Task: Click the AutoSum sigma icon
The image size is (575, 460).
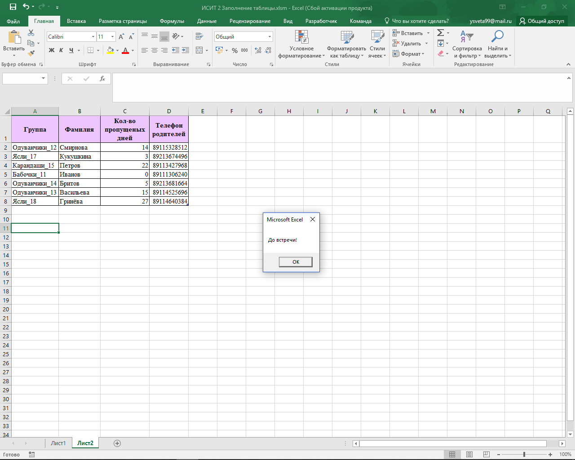Action: tap(441, 33)
